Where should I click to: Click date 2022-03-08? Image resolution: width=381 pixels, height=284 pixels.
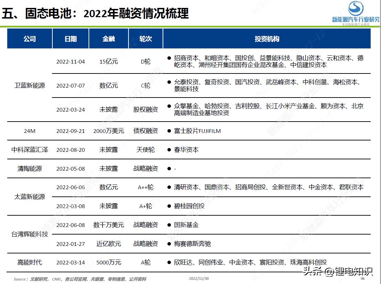[71, 206]
